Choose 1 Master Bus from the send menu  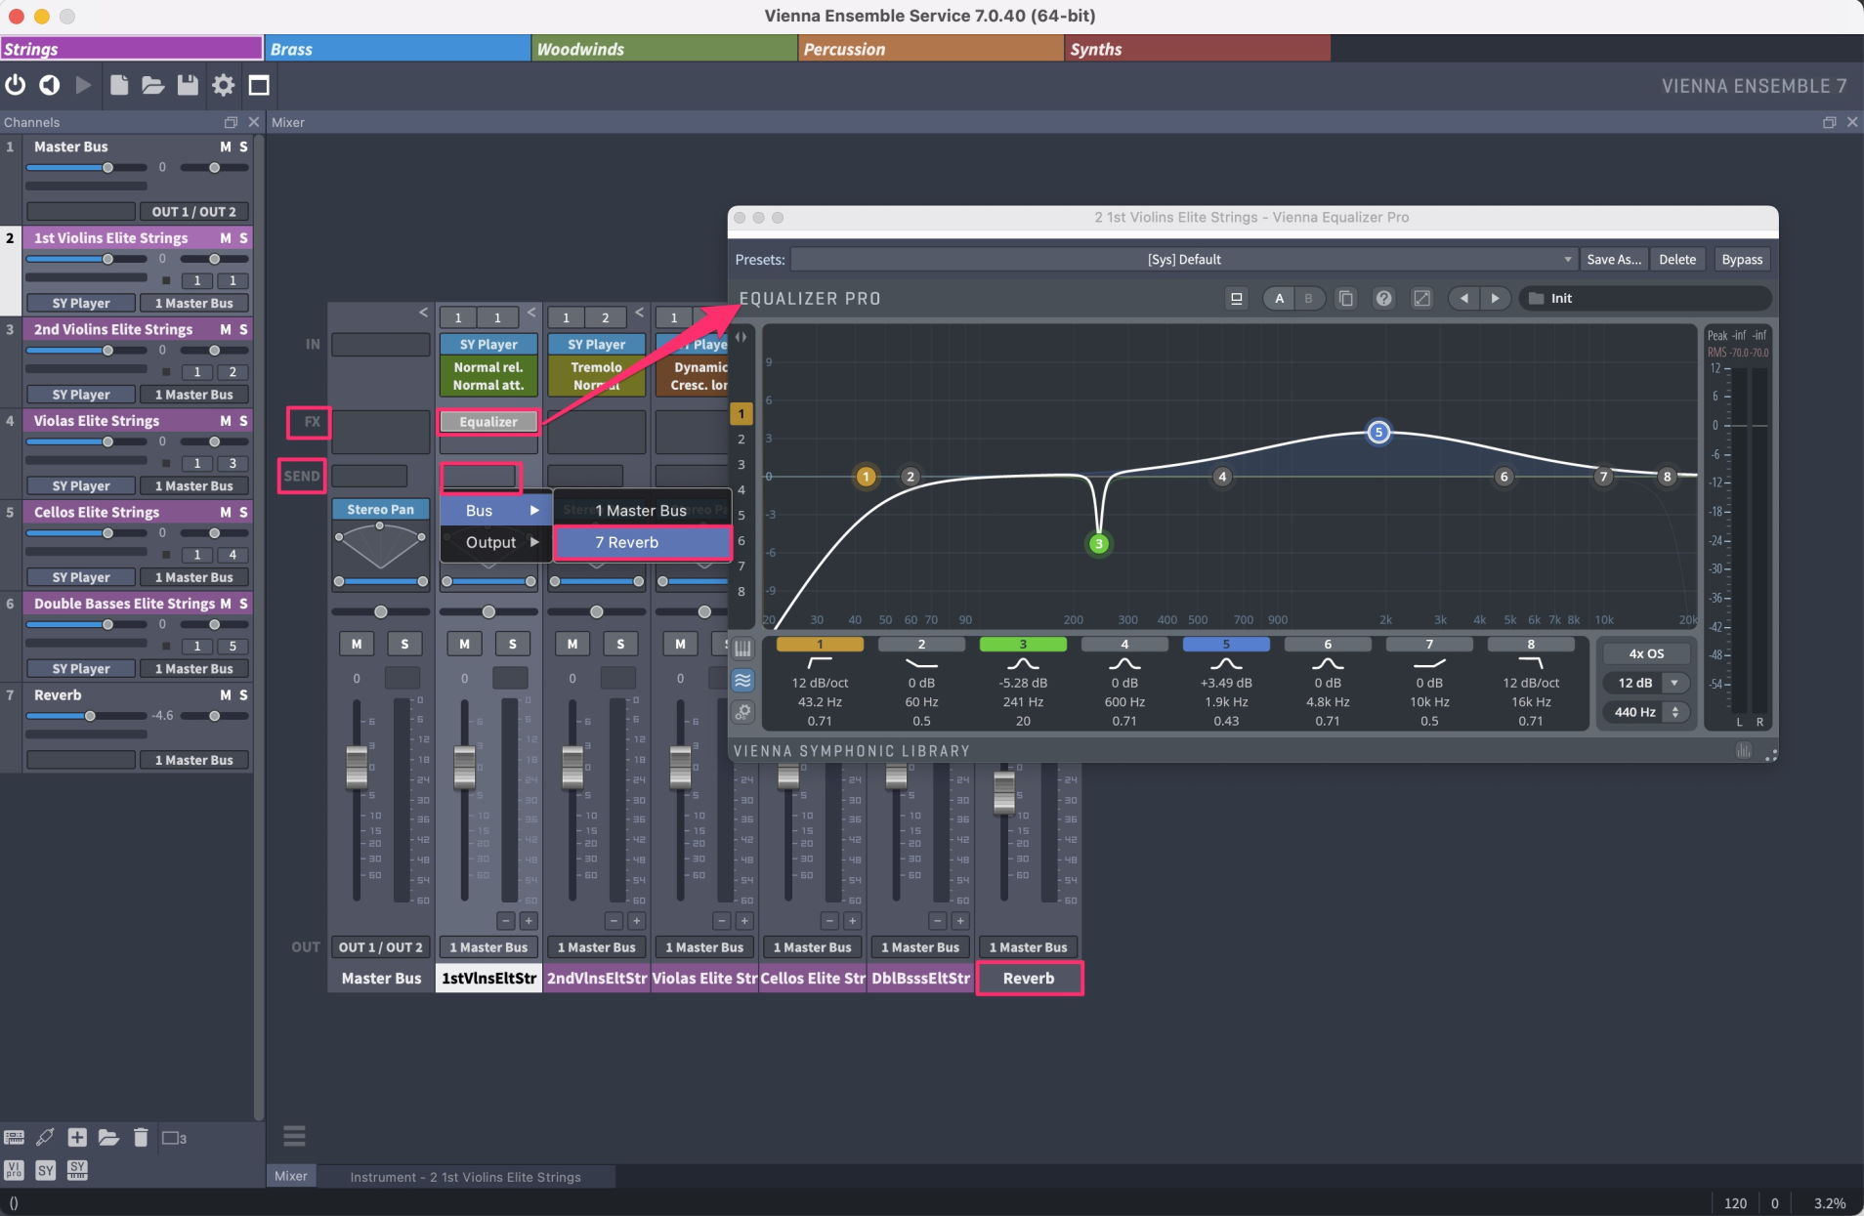click(x=643, y=511)
